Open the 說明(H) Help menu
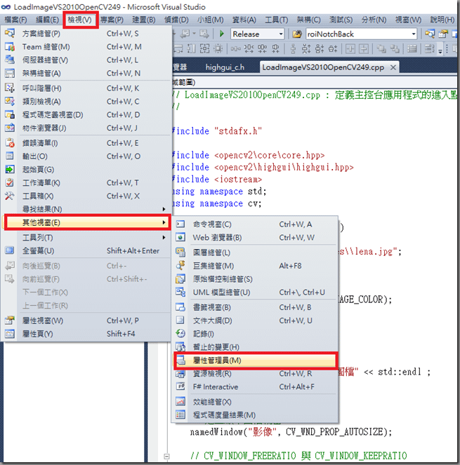 442,20
